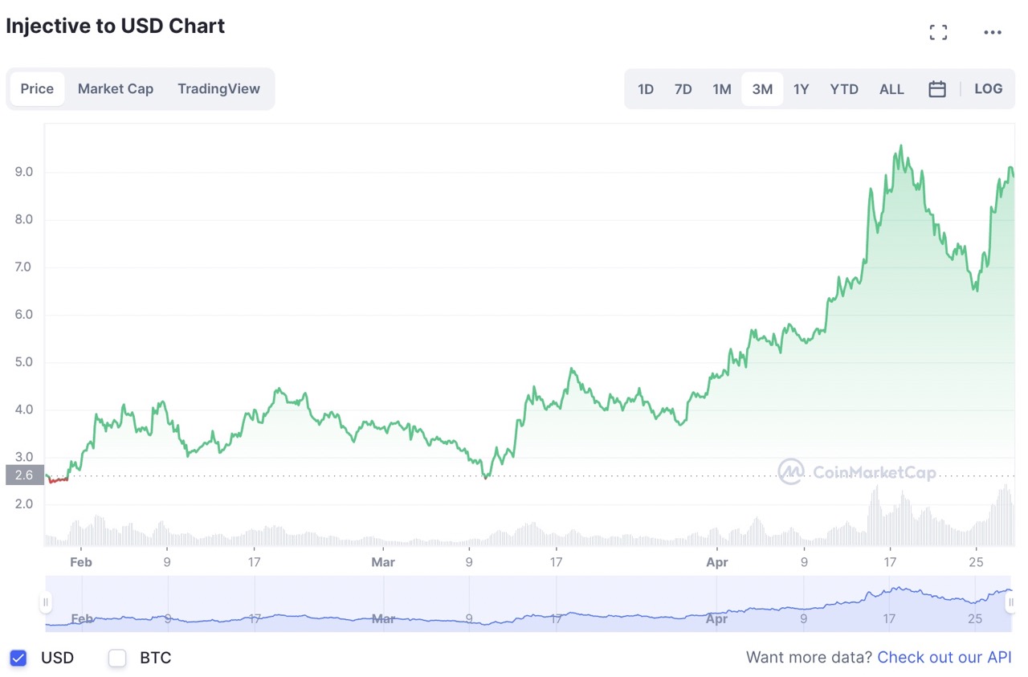Screen dimensions: 1028x677
Task: Show ALL time price history
Action: click(x=891, y=89)
